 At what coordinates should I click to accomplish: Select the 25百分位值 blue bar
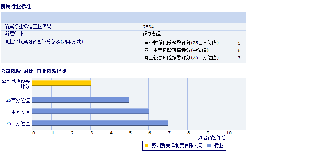pyautogui.click(x=81, y=100)
